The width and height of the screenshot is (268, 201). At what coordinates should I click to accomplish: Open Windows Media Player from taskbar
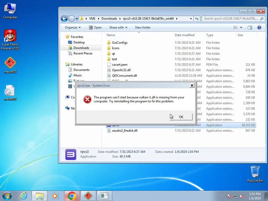[x=55, y=196]
